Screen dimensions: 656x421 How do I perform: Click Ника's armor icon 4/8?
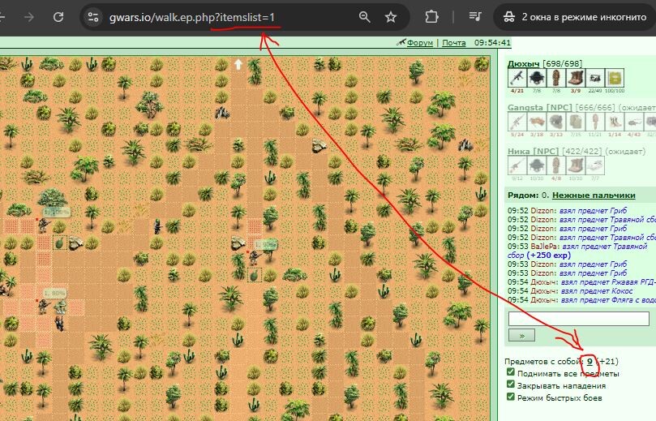(x=556, y=165)
